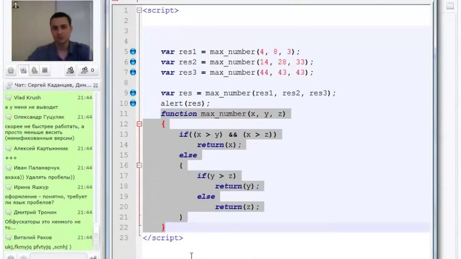Open webcam settings gear below the video
The height and width of the screenshot is (259, 461).
point(11,71)
